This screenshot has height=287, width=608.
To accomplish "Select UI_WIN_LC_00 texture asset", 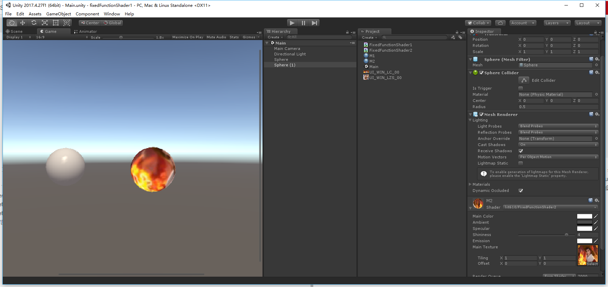I will tap(381, 72).
